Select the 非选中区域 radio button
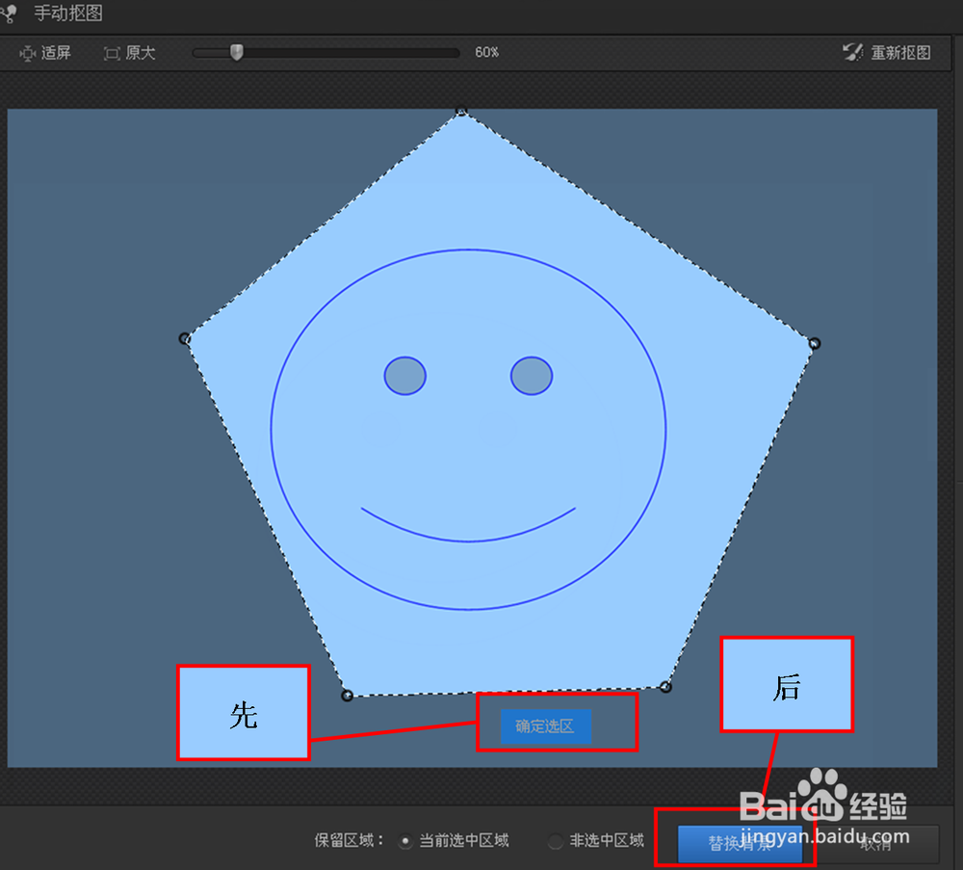This screenshot has height=870, width=963. click(556, 840)
